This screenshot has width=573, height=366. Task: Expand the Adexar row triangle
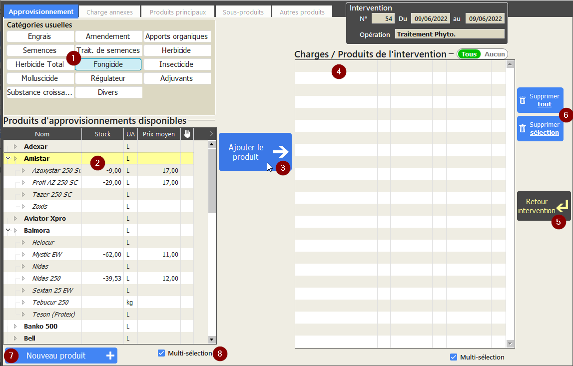tap(15, 146)
